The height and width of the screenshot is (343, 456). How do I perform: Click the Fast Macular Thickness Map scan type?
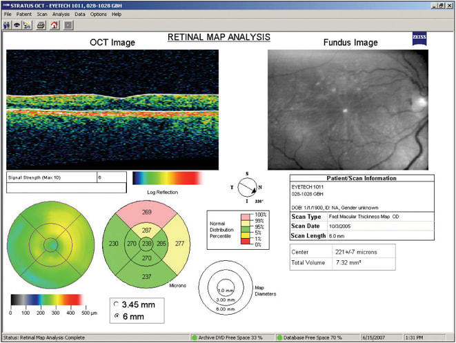364,217
